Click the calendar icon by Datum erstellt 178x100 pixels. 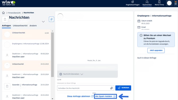139,21
